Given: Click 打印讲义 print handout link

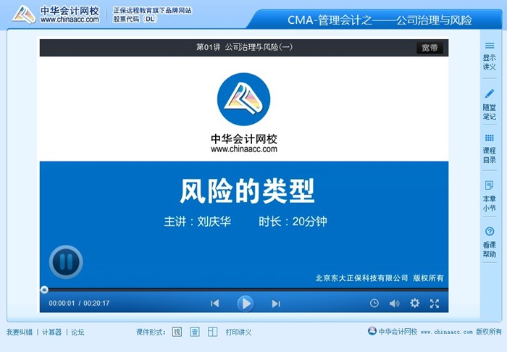Looking at the screenshot, I should [x=238, y=332].
